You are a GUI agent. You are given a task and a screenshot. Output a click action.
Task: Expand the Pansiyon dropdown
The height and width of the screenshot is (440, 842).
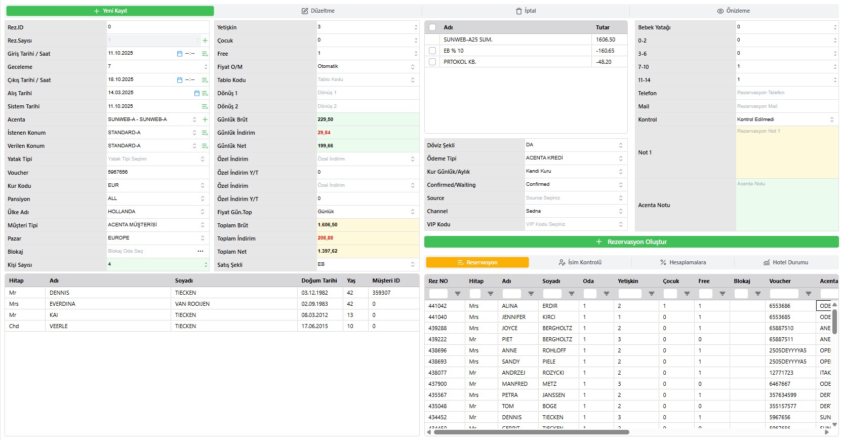pyautogui.click(x=156, y=199)
